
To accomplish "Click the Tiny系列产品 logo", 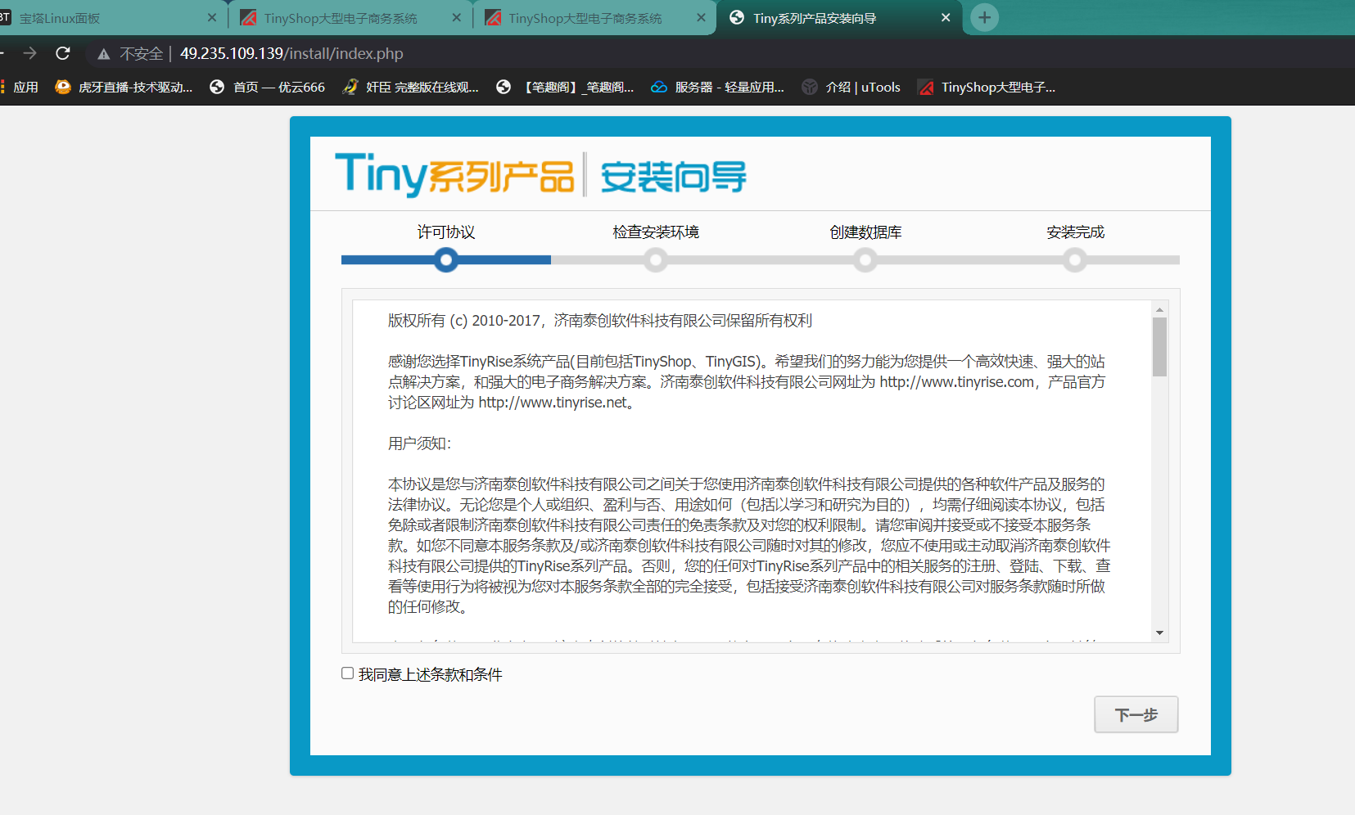I will pos(455,174).
